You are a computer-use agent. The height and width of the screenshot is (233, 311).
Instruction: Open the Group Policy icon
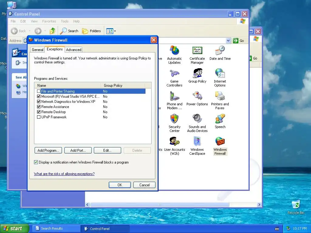tap(197, 76)
